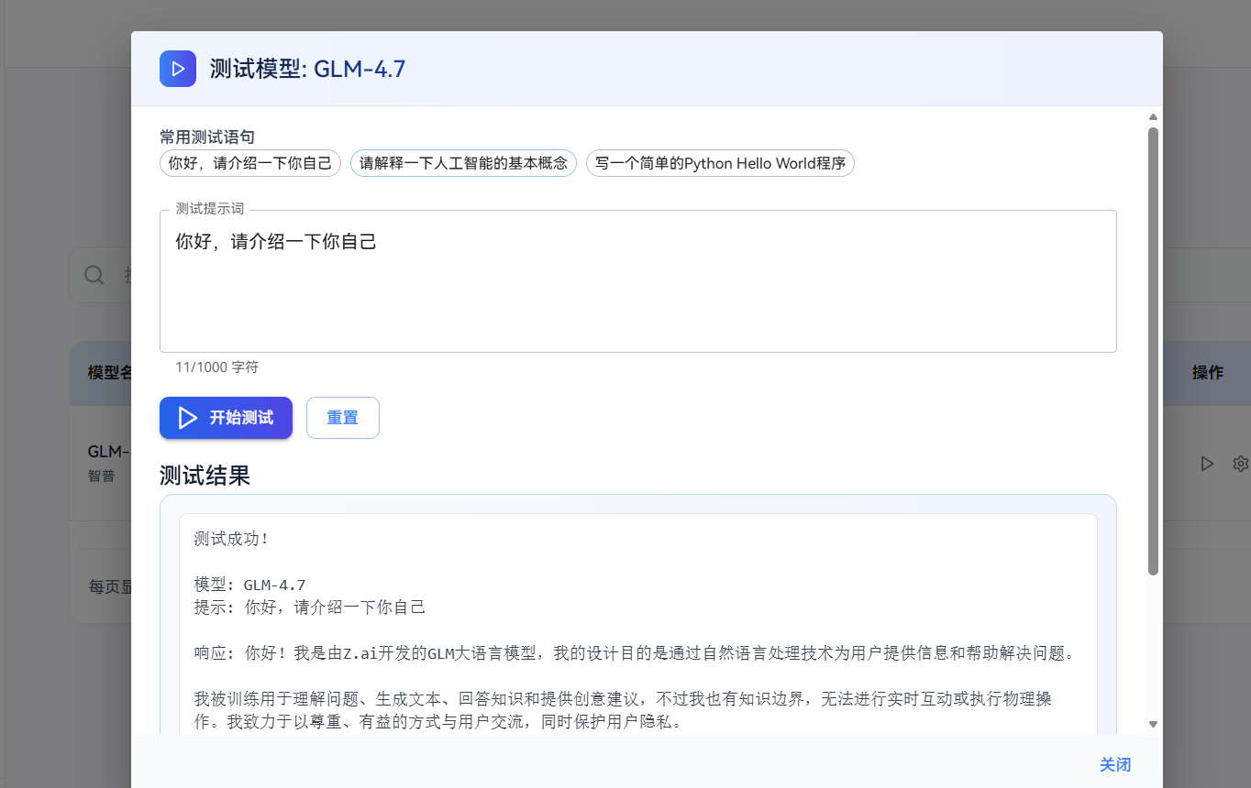The width and height of the screenshot is (1251, 788).
Task: Click the 测试结果 heading
Action: click(x=205, y=476)
